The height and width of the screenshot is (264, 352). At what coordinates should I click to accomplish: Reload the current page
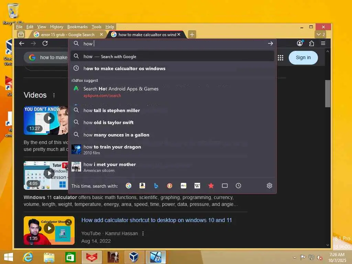pos(45,43)
